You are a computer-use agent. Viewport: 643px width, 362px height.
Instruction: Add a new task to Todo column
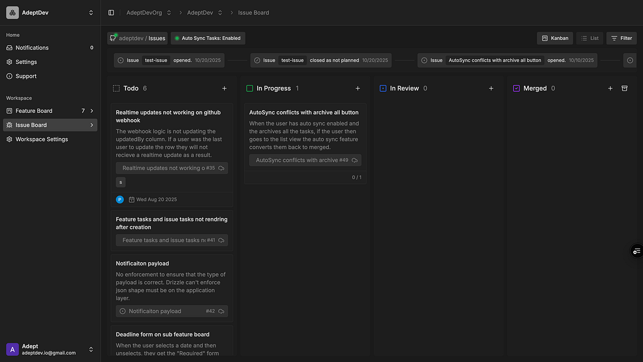(225, 89)
